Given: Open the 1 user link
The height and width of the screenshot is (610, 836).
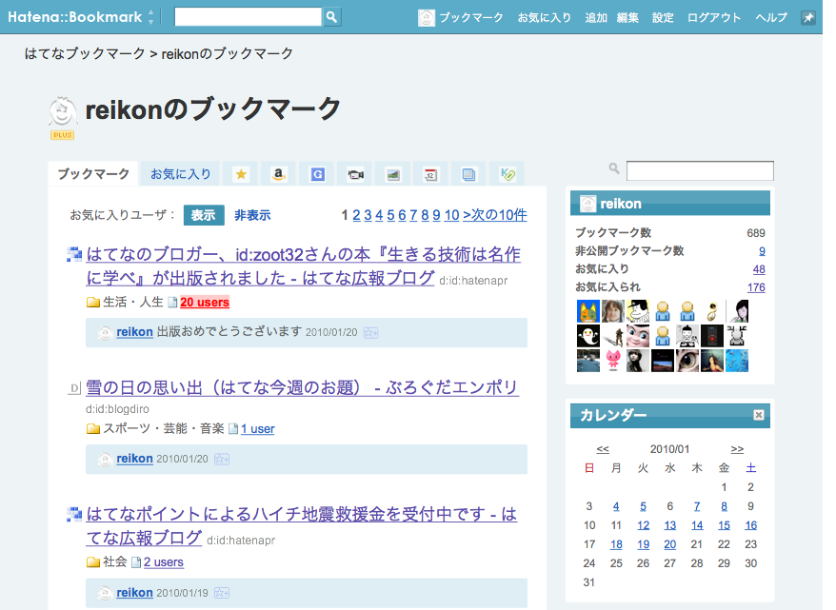Looking at the screenshot, I should coord(257,429).
